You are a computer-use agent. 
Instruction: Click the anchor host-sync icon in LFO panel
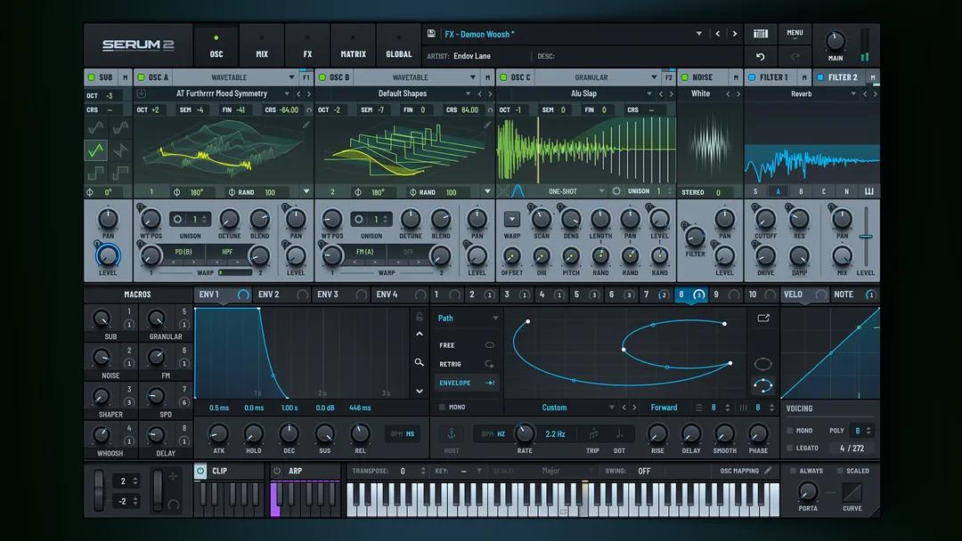pos(452,435)
